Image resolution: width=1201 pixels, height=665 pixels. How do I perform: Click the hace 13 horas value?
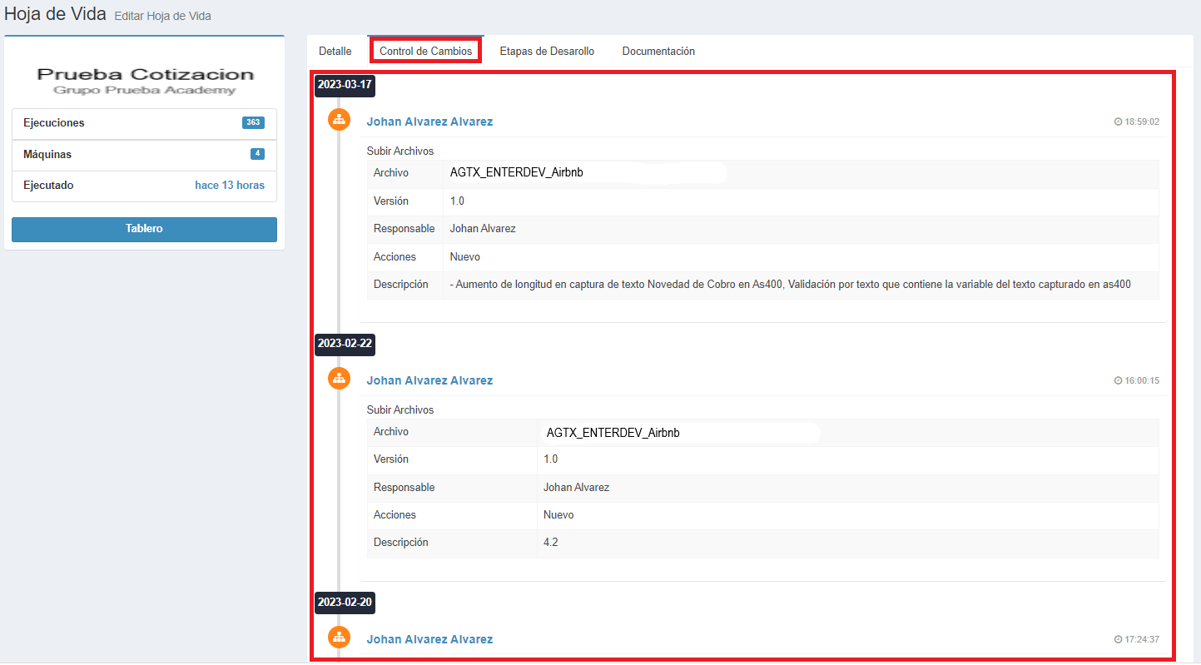(230, 186)
